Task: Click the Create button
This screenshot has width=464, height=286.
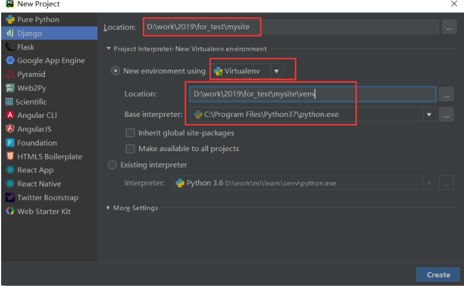Action: tap(438, 275)
